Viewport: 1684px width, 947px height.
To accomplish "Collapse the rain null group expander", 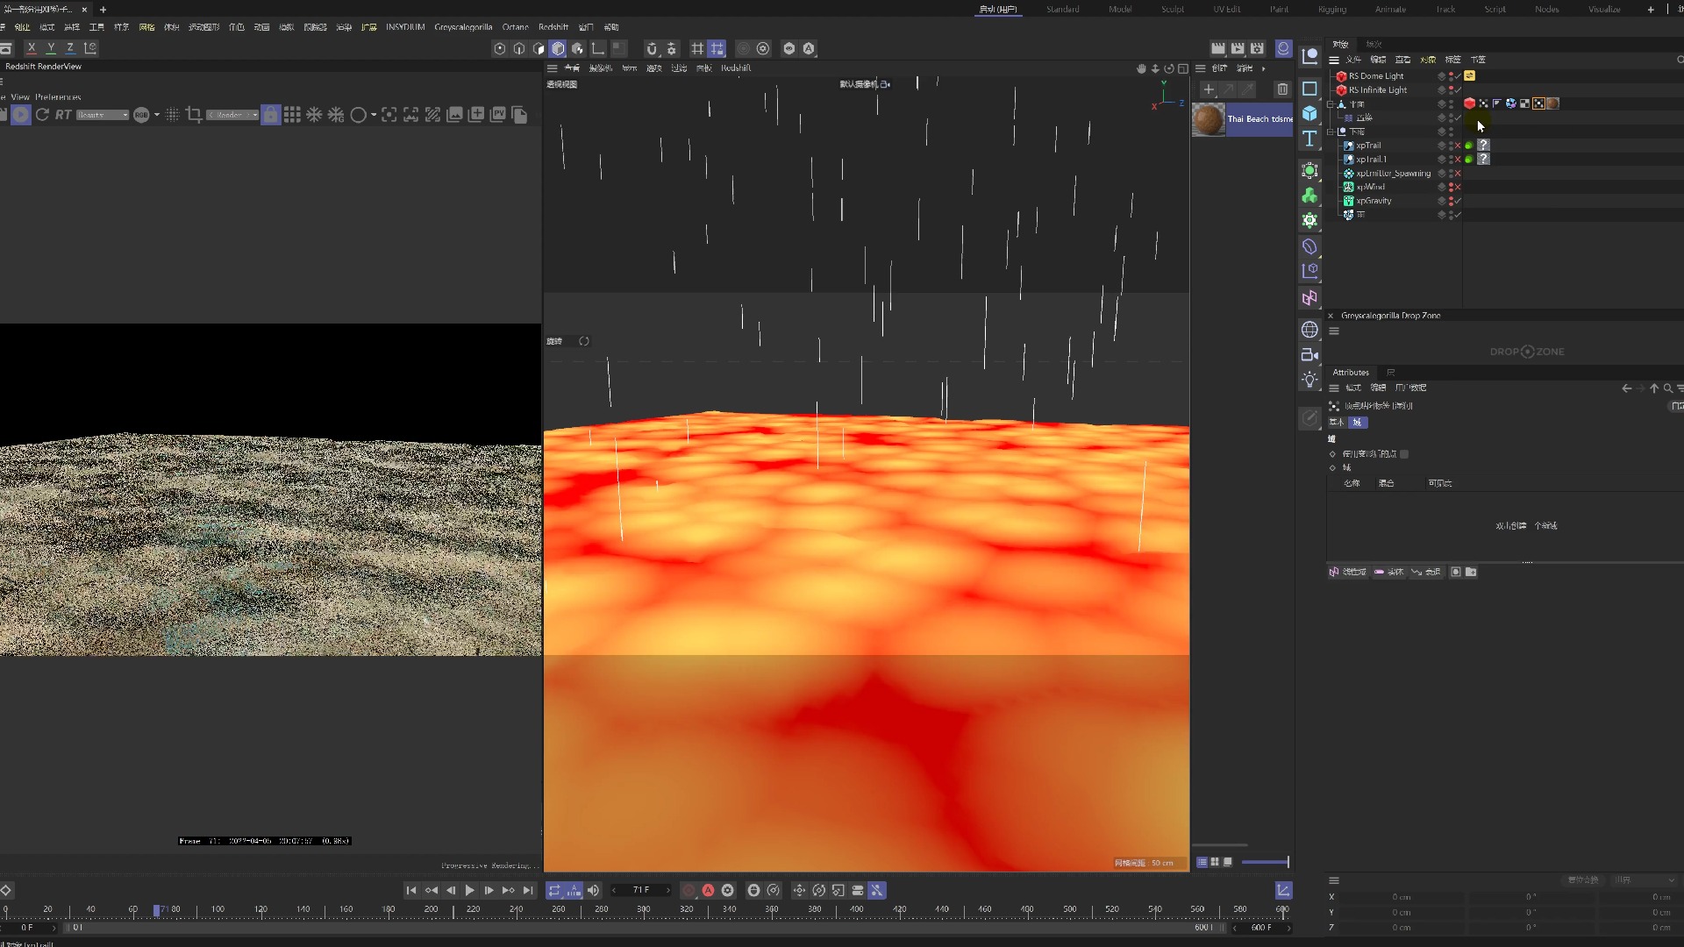I will click(1330, 132).
